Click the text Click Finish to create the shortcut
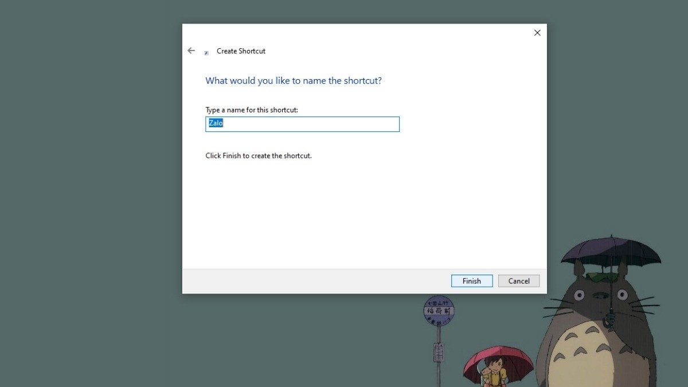Image resolution: width=688 pixels, height=387 pixels. (258, 155)
